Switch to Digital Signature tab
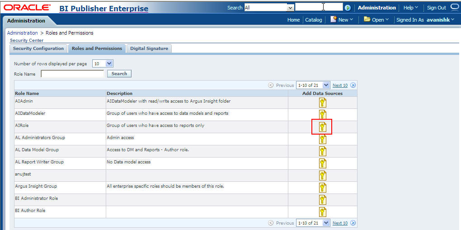Viewport: 461px width, 230px height. [x=149, y=49]
